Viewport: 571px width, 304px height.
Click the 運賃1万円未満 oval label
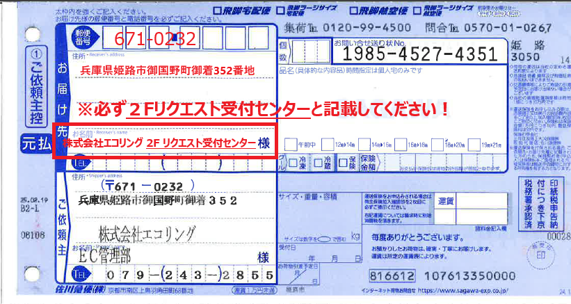pos(255,290)
